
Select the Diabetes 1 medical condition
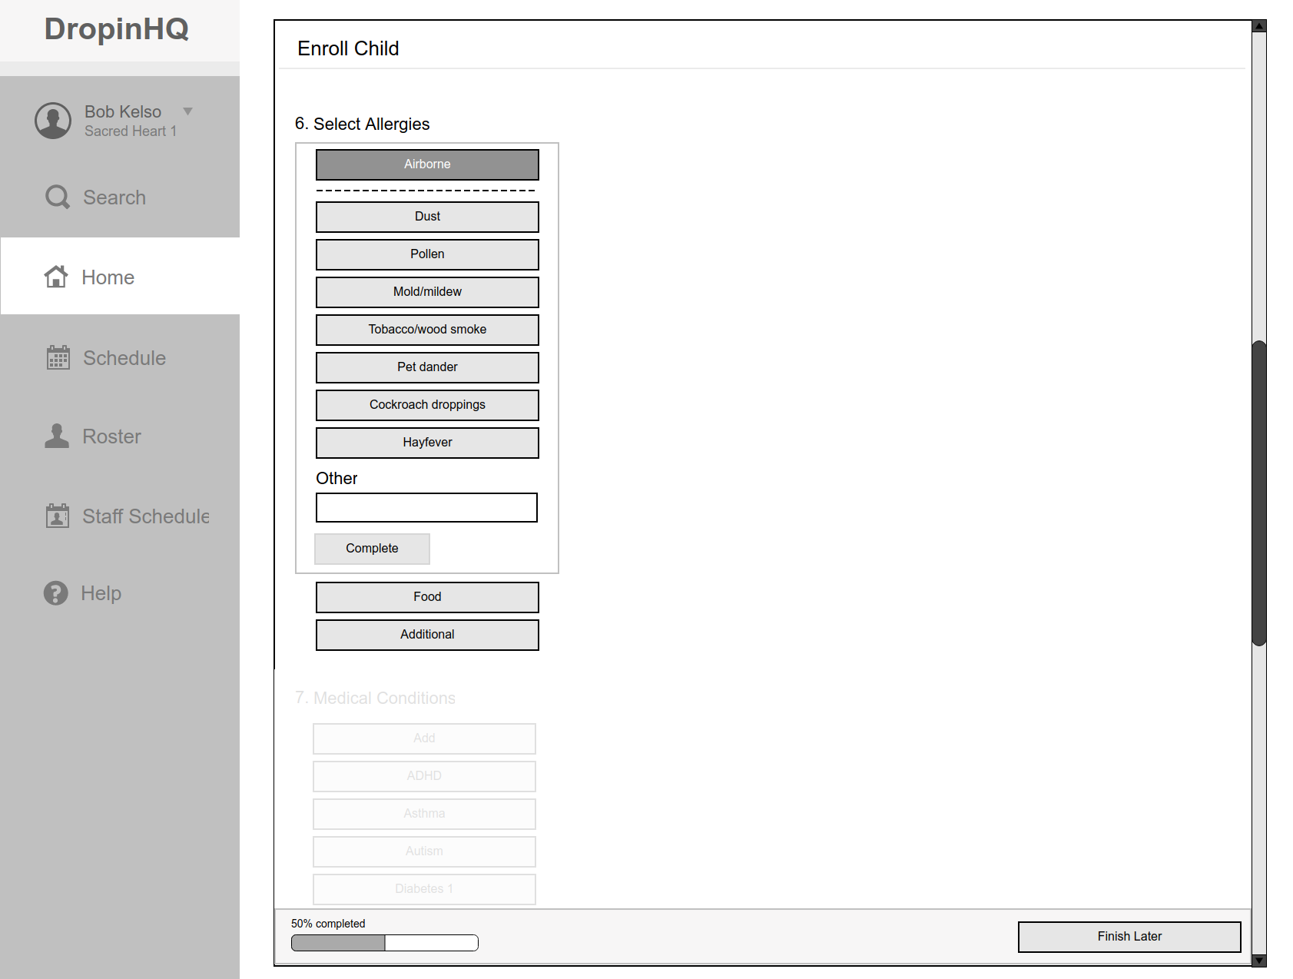(424, 889)
